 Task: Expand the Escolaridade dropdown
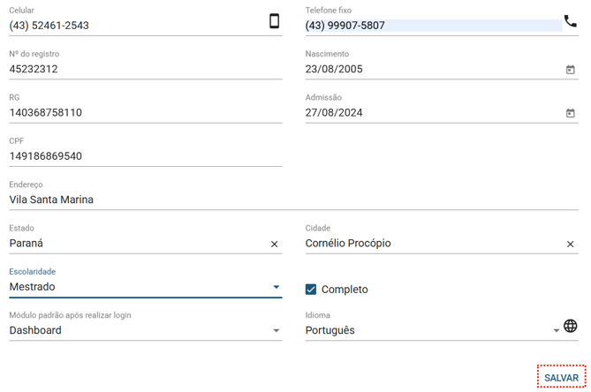(x=276, y=287)
